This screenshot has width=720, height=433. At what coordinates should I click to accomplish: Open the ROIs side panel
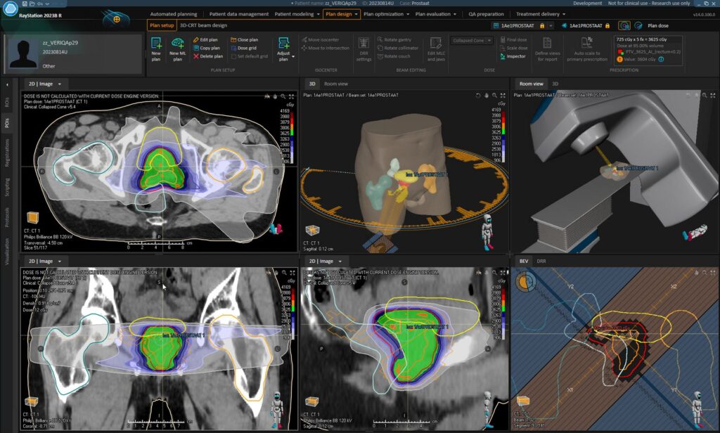click(7, 103)
